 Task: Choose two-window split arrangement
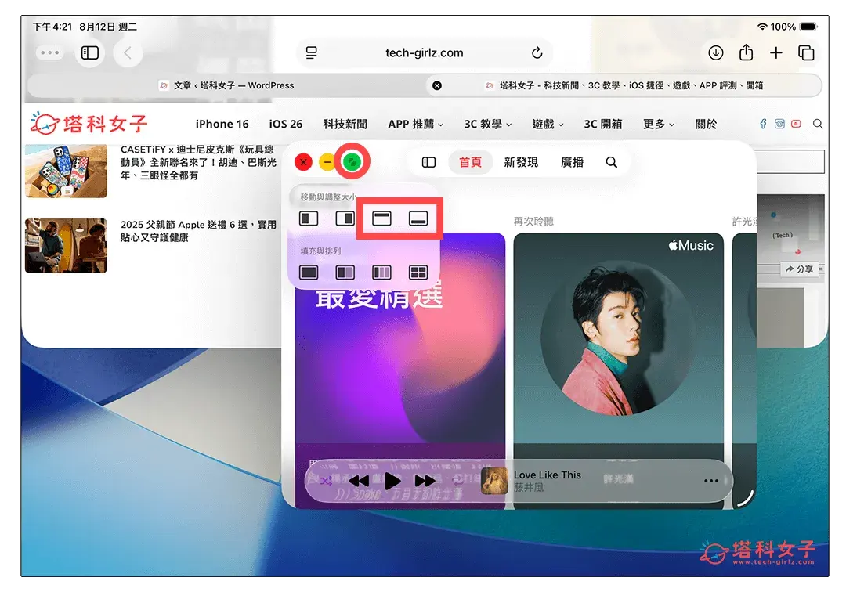(x=345, y=273)
